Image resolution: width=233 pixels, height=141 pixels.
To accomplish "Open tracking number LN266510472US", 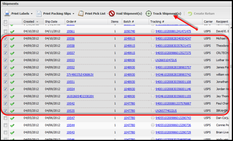I will pos(166,60).
